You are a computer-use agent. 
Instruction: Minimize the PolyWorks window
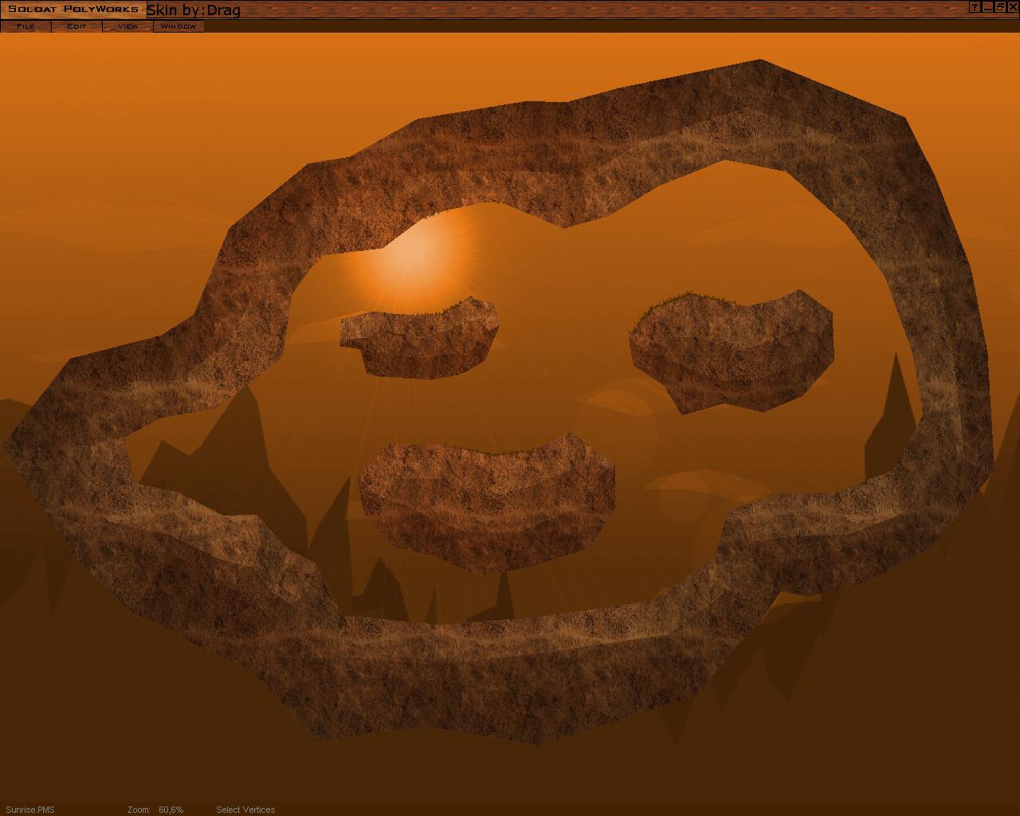pos(987,7)
